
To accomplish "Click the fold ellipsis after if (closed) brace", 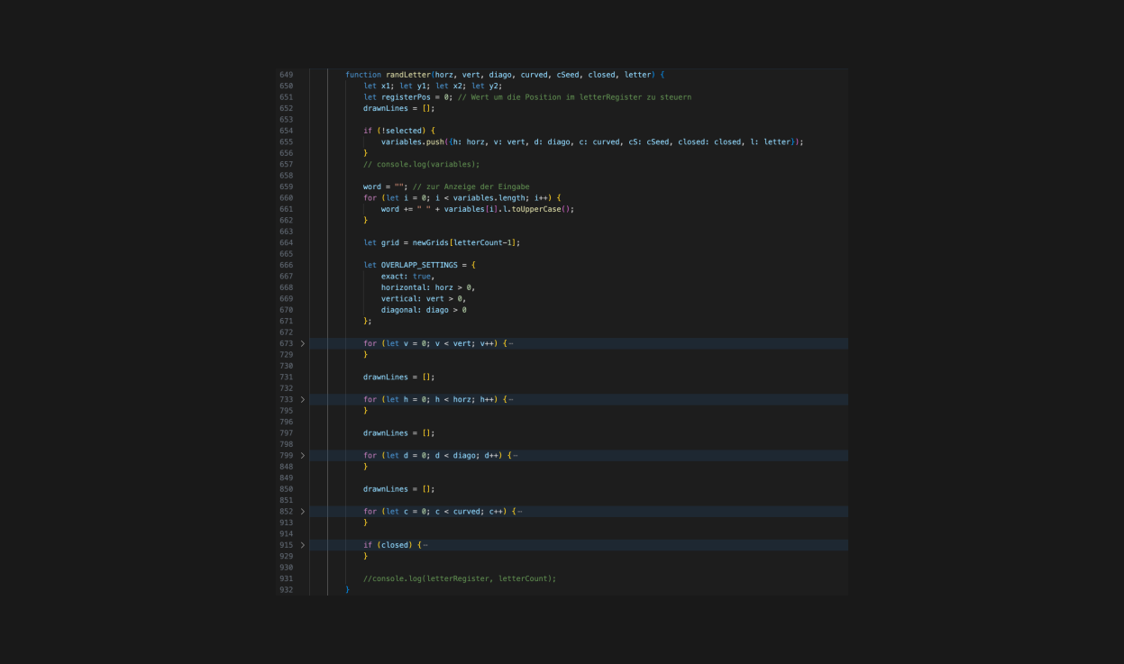I will point(425,545).
